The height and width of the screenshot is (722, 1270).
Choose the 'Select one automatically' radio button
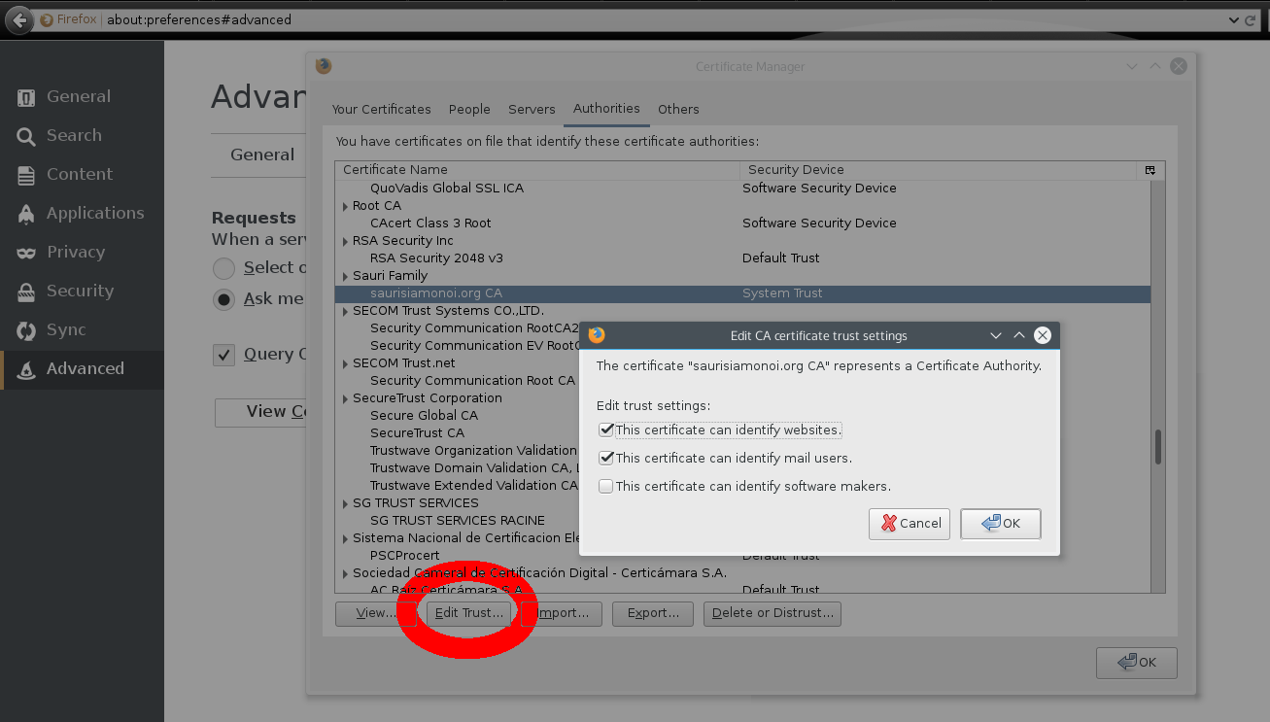[x=224, y=268]
